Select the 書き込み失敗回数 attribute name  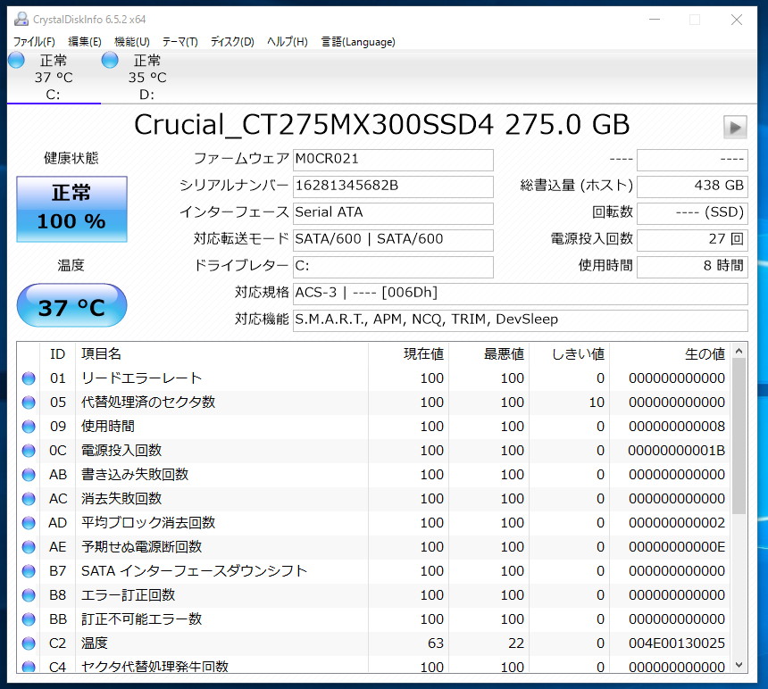click(135, 475)
